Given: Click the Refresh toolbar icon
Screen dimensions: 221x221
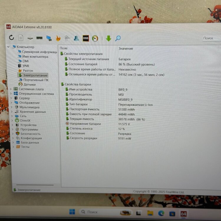Looking at the screenshot, I should [11, 38].
